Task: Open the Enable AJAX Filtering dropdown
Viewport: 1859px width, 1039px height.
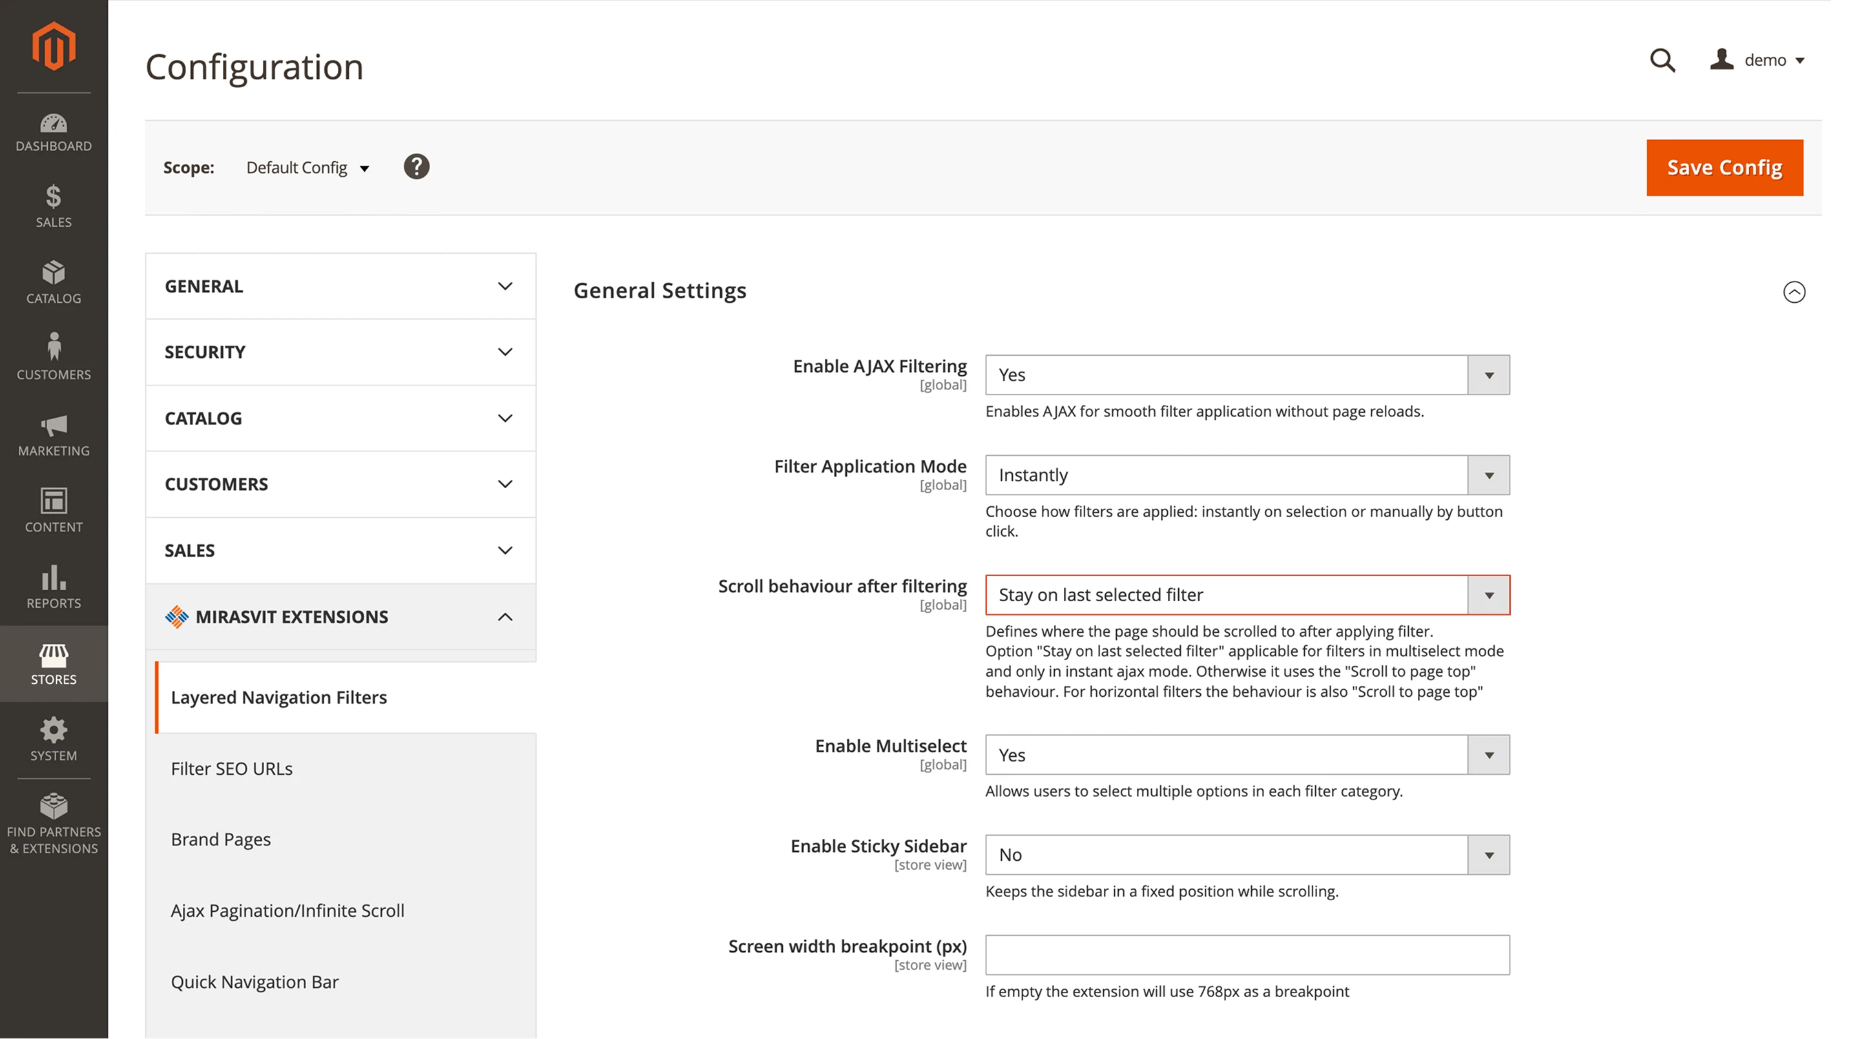Action: [1247, 375]
